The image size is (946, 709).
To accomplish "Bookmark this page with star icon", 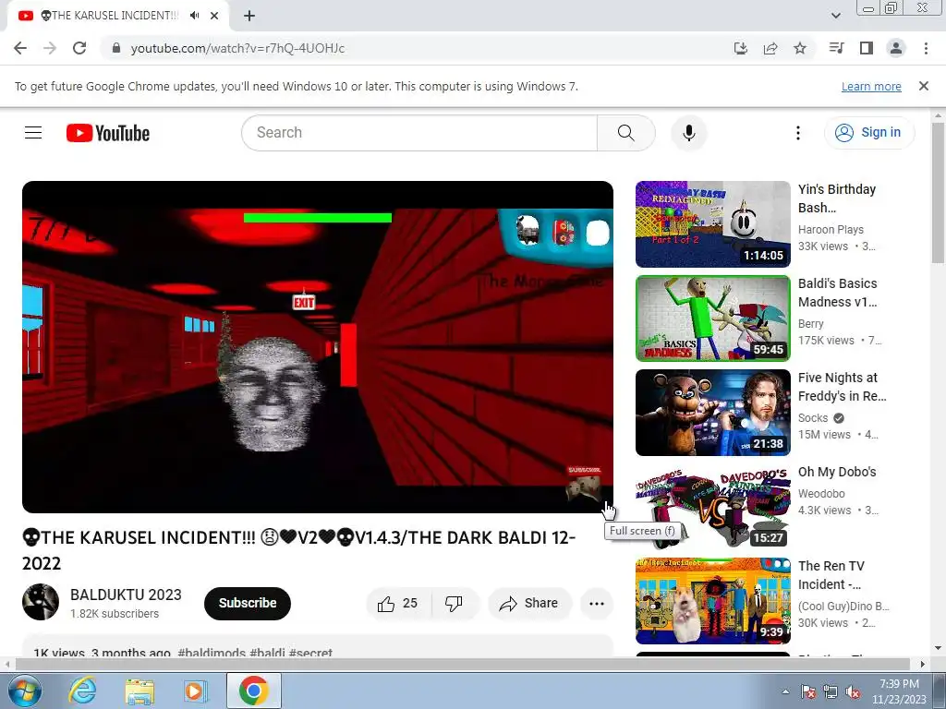I will (x=800, y=48).
